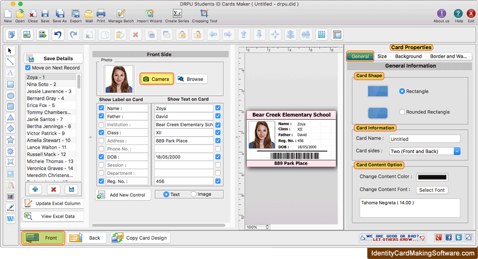Switch to the Back card side
This screenshot has width=478, height=259.
coord(86,238)
